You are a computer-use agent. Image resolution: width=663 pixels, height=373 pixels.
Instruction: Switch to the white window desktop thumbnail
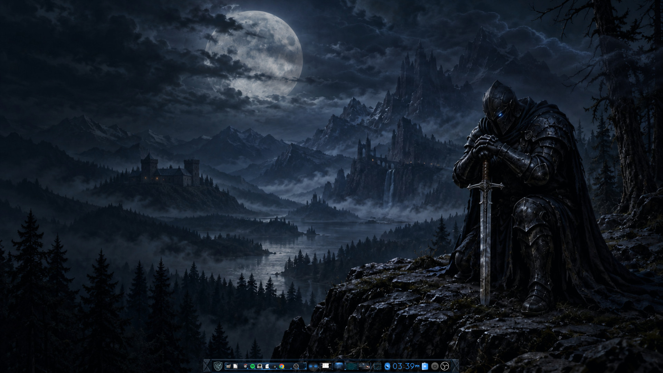coord(326,366)
